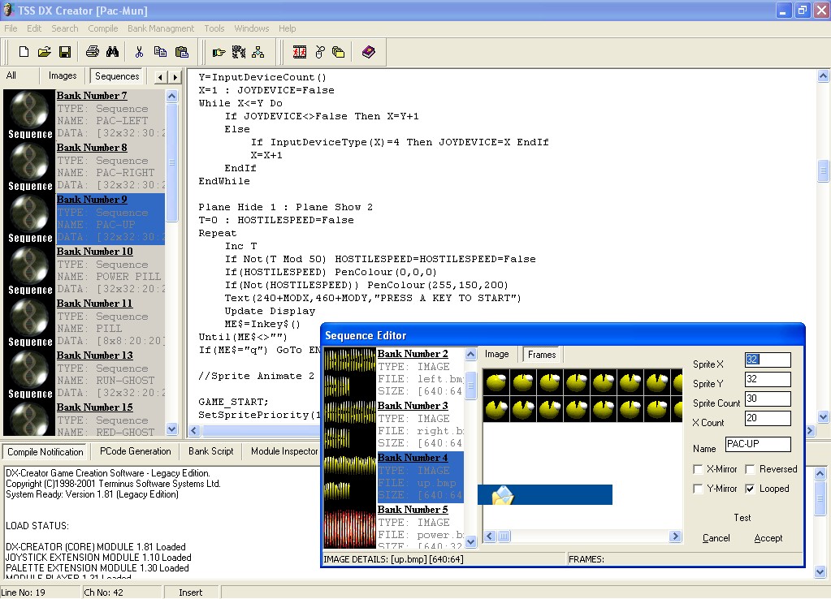
Task: Click the frames strip right scroll arrow
Action: (x=675, y=537)
